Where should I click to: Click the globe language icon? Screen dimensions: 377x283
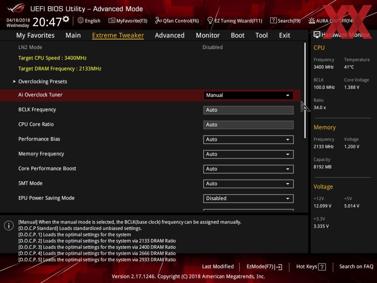point(80,20)
